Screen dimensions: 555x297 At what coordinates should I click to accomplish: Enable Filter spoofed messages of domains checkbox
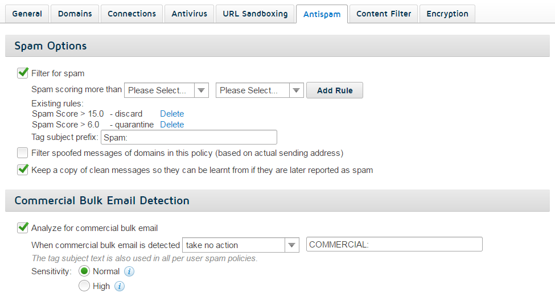(x=23, y=153)
